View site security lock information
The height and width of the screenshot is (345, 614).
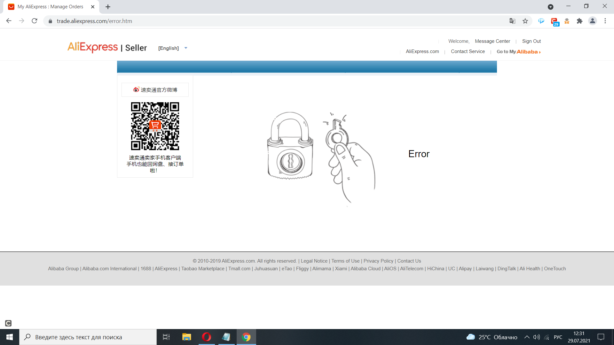pos(50,21)
